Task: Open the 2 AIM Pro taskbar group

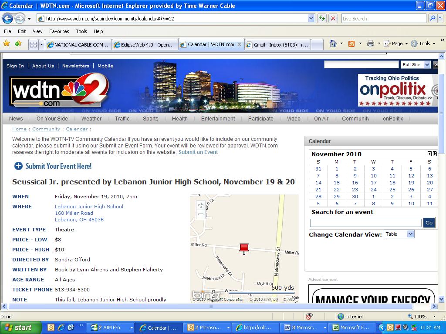Action: 111,327
